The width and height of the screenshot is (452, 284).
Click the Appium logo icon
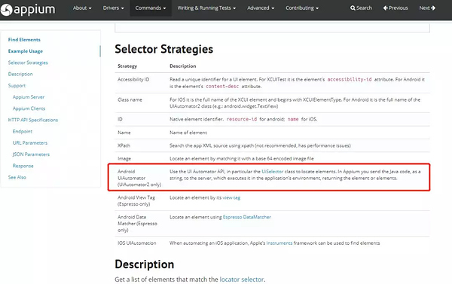pos(6,10)
